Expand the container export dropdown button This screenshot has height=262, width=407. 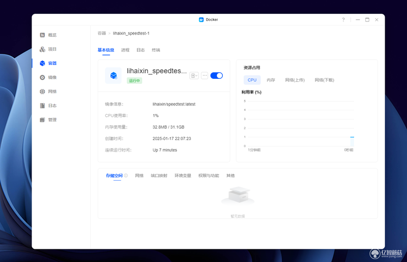[x=194, y=76]
